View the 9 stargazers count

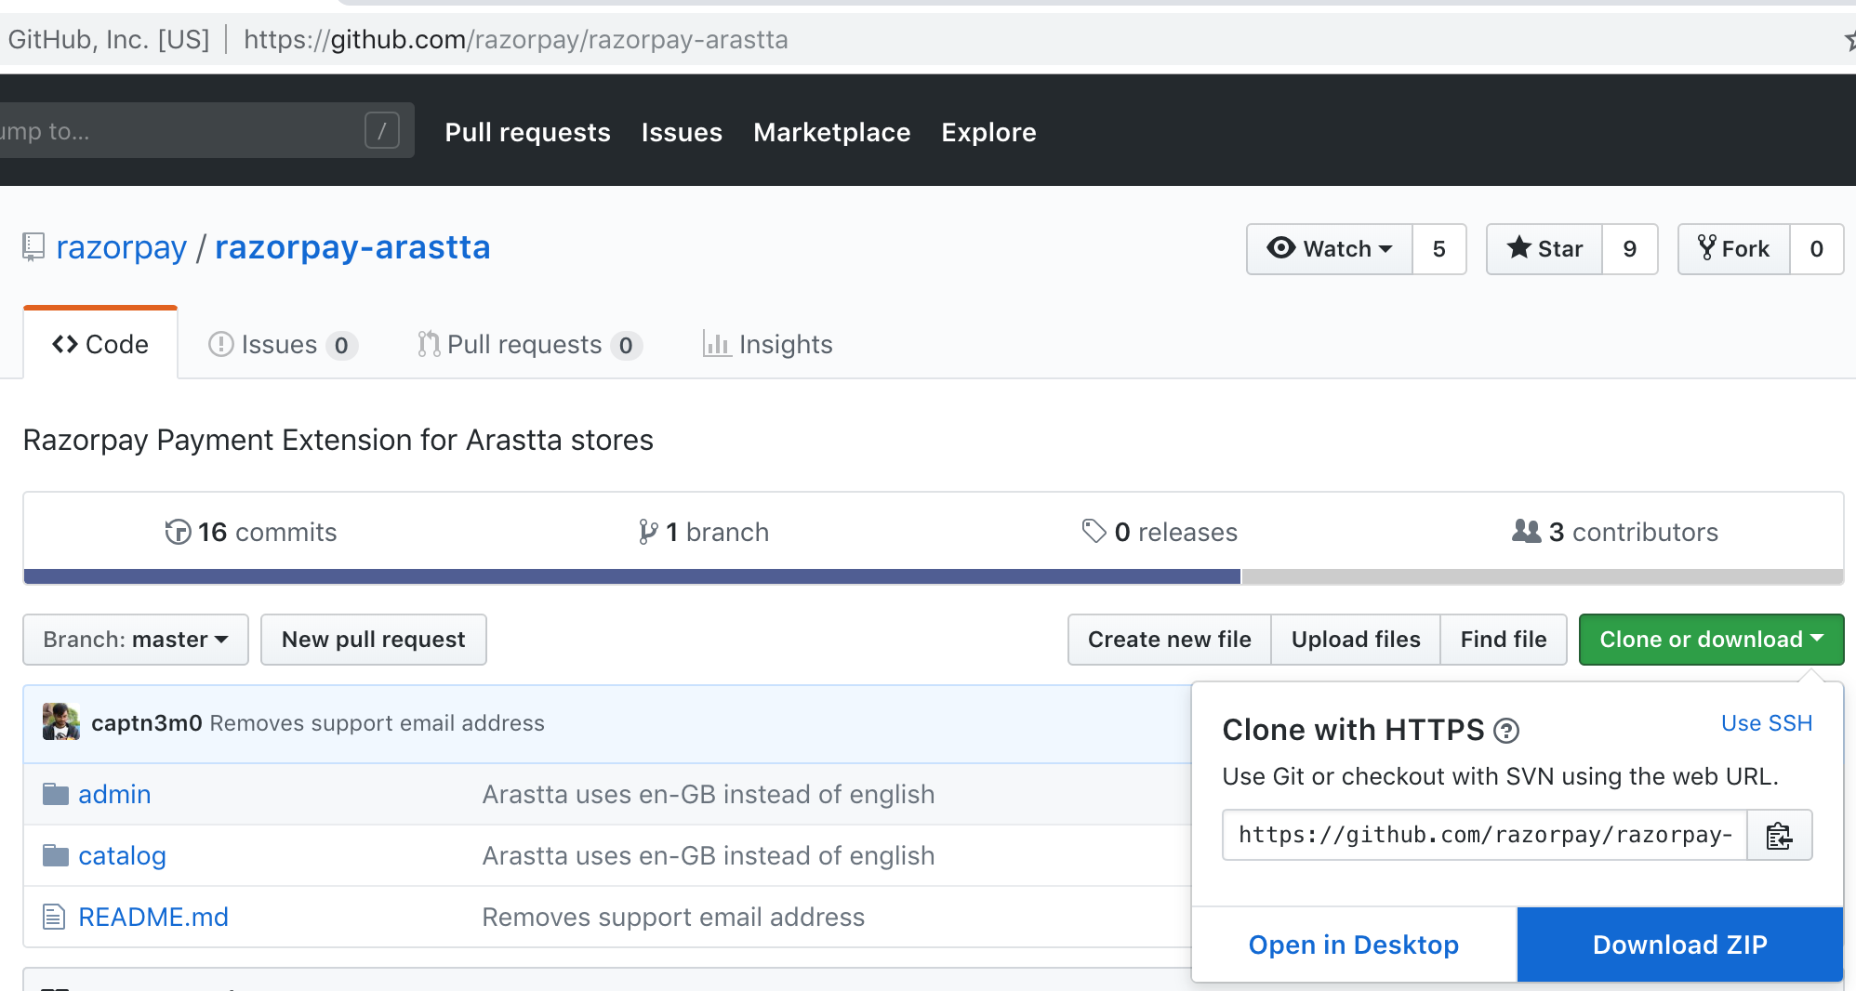[1630, 249]
